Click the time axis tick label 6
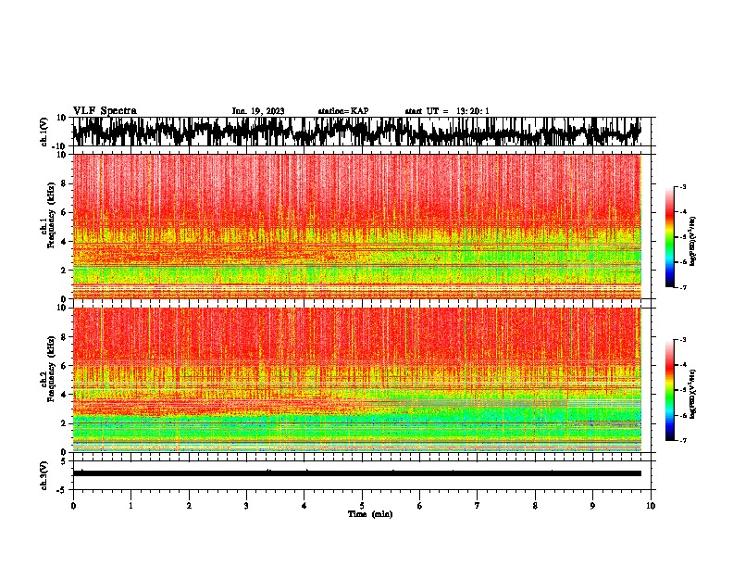The height and width of the screenshot is (567, 733). coord(420,506)
